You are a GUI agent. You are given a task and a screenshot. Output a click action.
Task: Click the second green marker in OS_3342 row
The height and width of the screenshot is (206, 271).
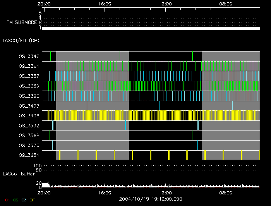(x=192, y=56)
